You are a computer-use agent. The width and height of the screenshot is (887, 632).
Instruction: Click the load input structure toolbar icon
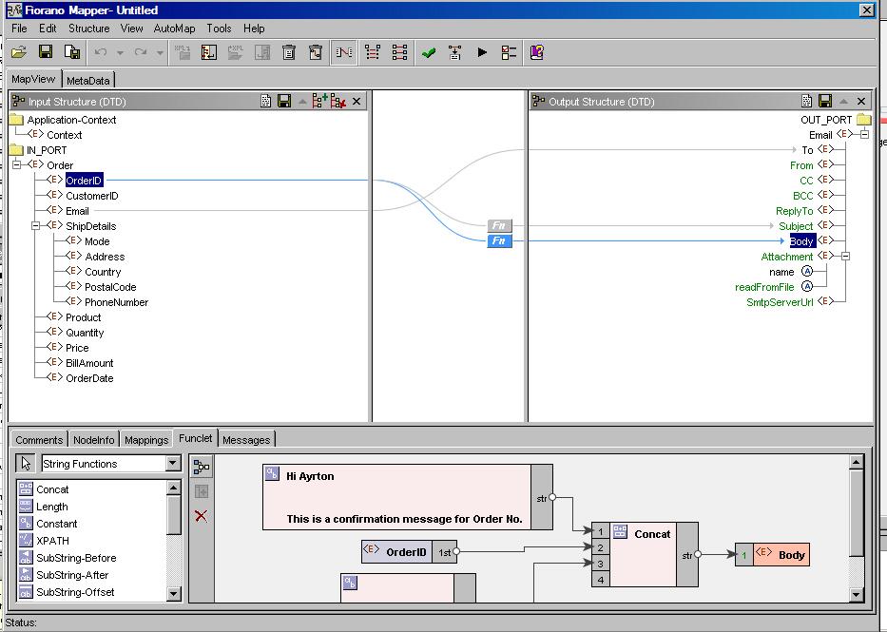click(x=209, y=52)
